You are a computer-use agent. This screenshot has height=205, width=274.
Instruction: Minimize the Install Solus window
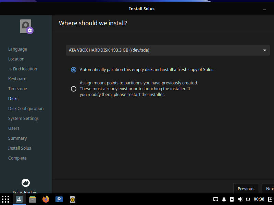point(264,10)
